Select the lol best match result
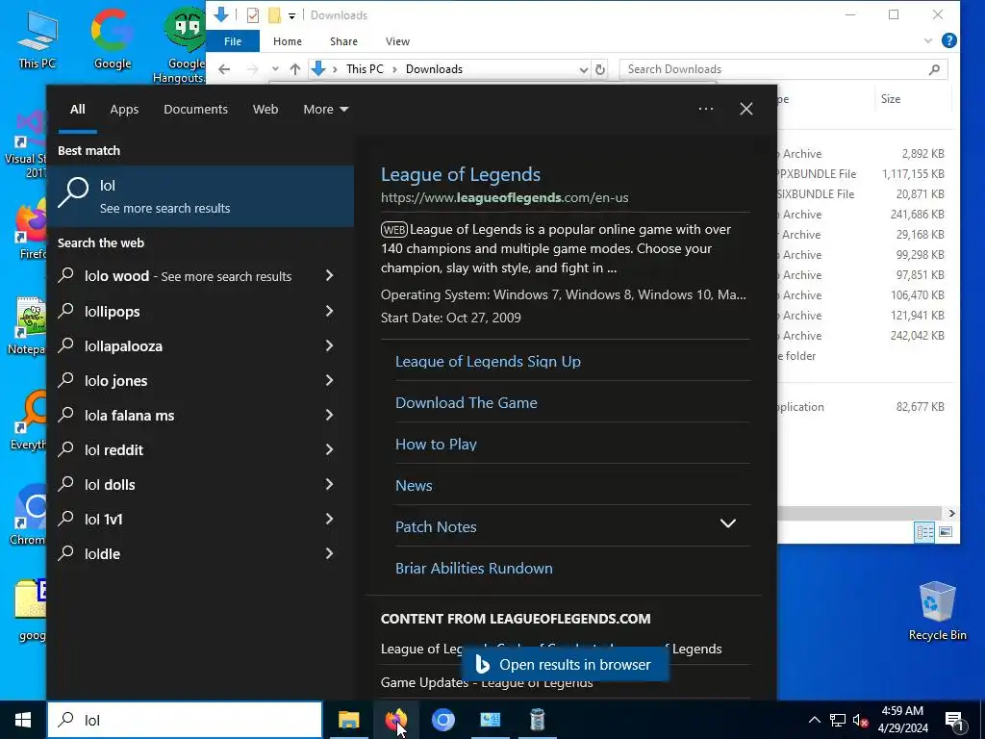This screenshot has height=739, width=985. (x=200, y=196)
